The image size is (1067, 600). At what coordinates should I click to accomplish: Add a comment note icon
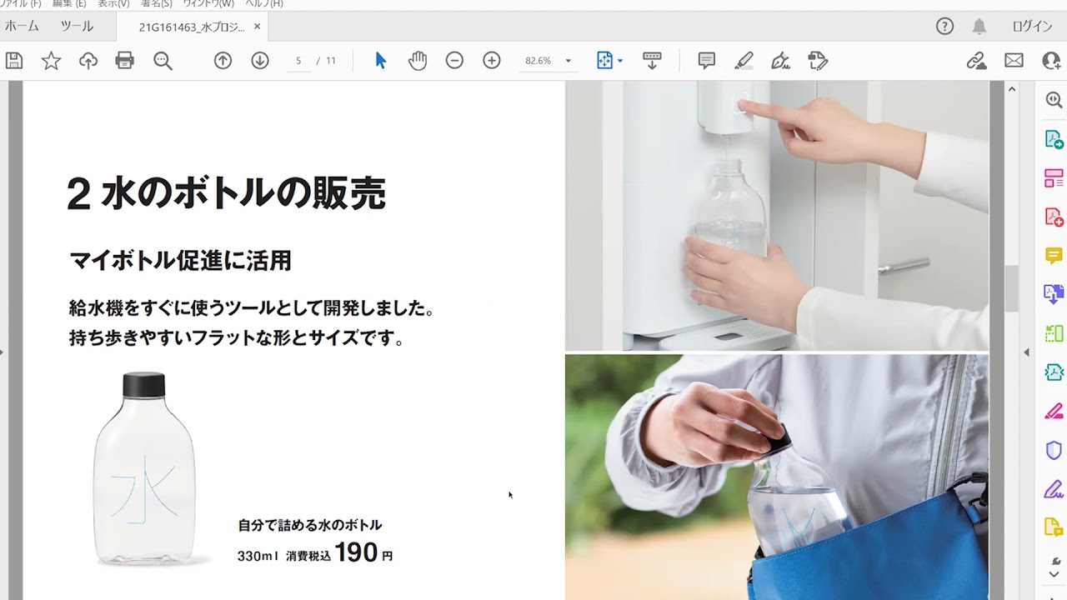707,61
